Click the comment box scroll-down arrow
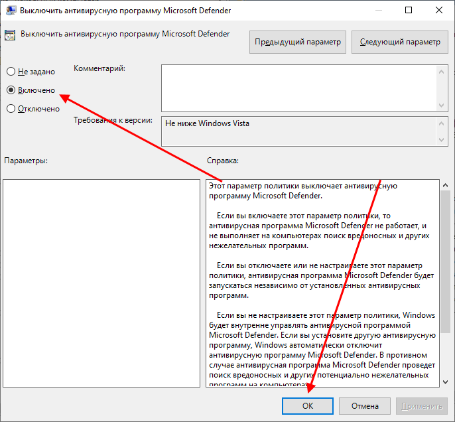 tap(441, 105)
